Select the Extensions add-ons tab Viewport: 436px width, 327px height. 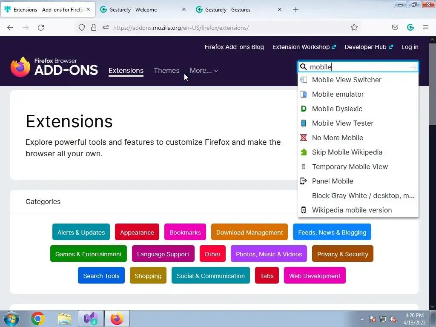click(x=48, y=10)
